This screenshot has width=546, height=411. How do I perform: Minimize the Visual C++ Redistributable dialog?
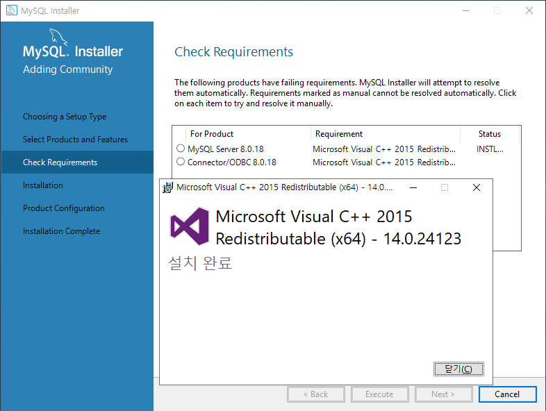pos(413,187)
